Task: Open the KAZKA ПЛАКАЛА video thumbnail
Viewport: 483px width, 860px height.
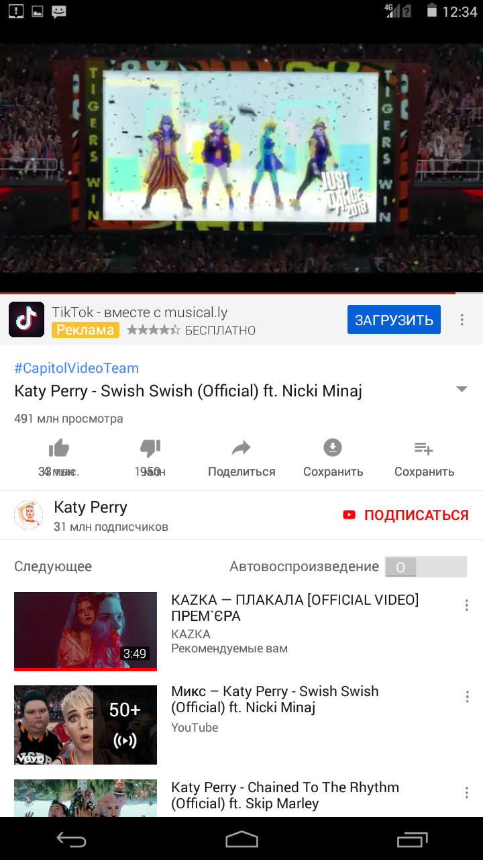Action: pos(85,631)
